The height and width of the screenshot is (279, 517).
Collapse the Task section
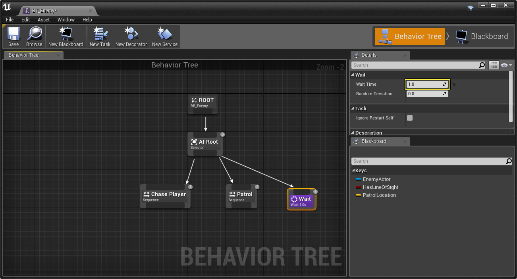coord(353,109)
